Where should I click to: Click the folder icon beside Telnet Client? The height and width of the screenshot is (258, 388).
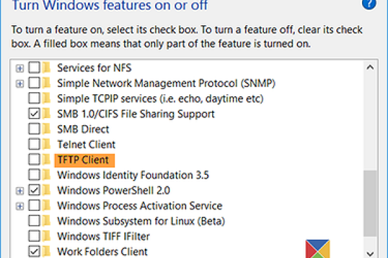tap(47, 144)
